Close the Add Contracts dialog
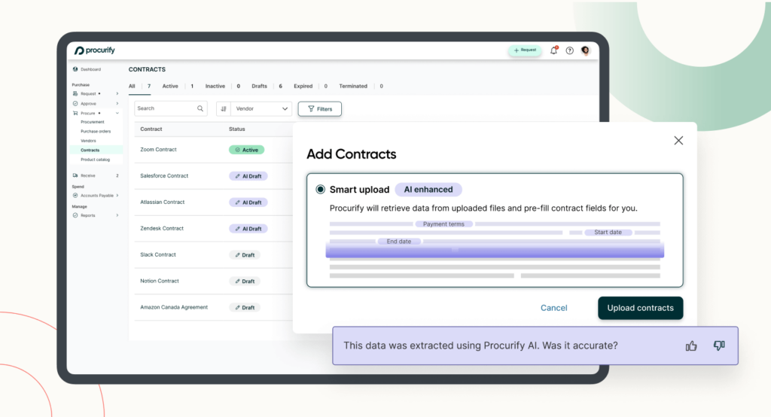Viewport: 771px width, 417px height. [678, 141]
